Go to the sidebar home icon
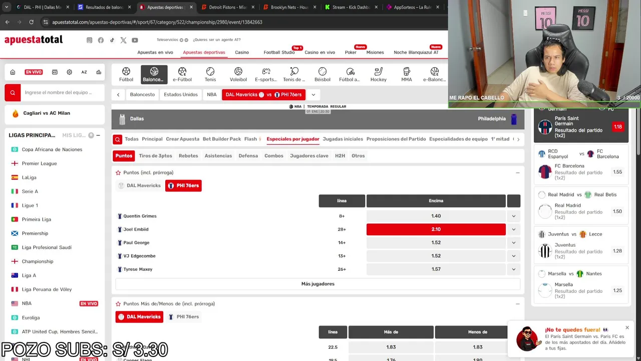The height and width of the screenshot is (361, 641). [13, 72]
